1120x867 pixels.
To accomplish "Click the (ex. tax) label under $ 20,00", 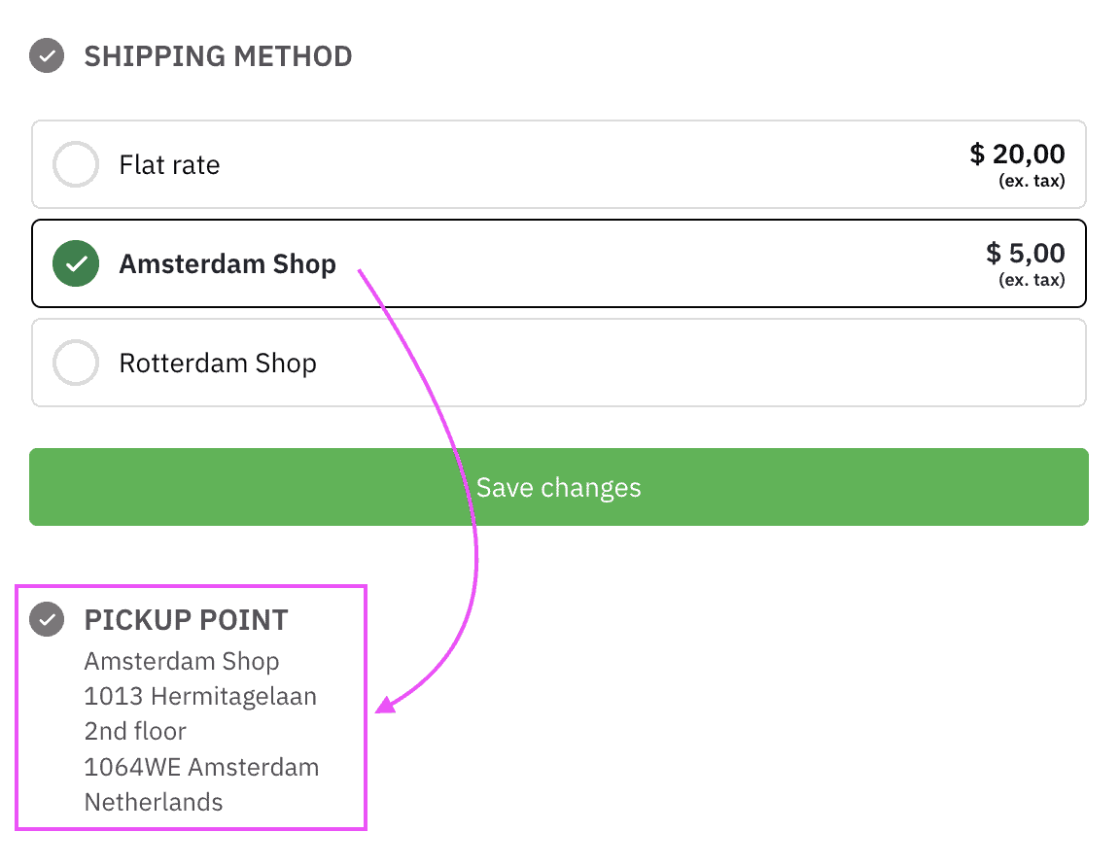I will coord(1032,180).
